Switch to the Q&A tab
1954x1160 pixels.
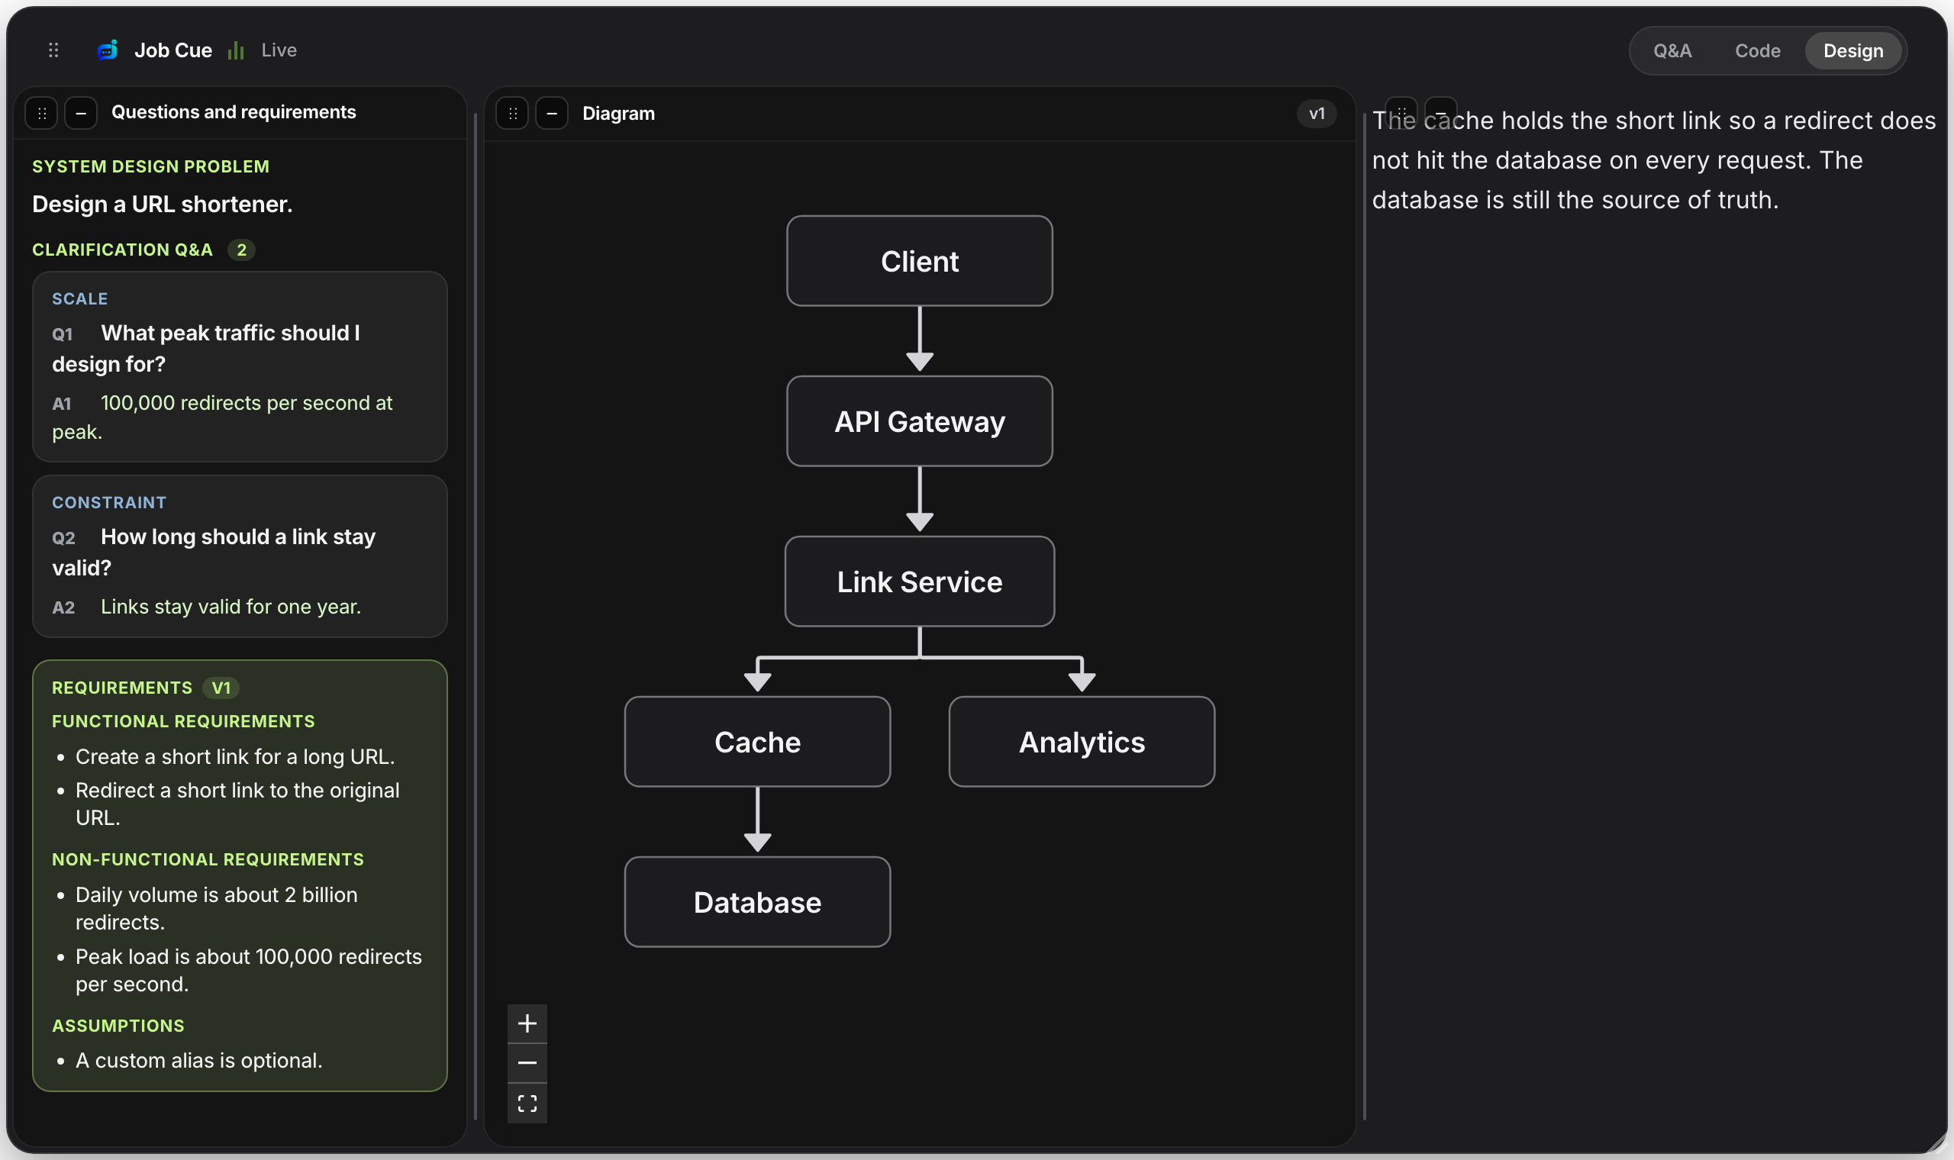tap(1672, 51)
